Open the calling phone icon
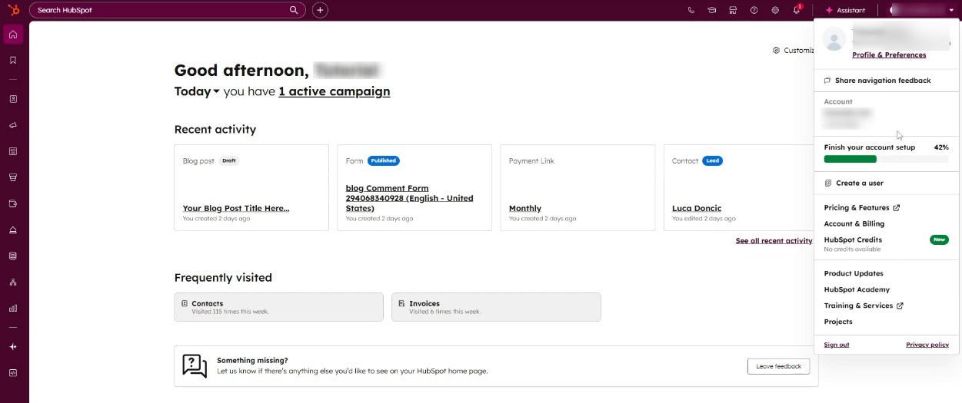Image resolution: width=962 pixels, height=403 pixels. pos(691,10)
